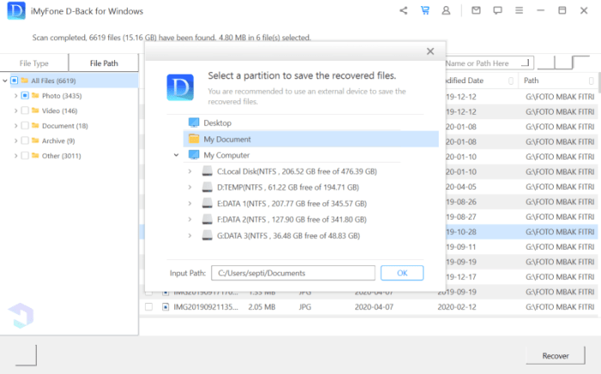Check the Other (3011) checkbox

point(25,155)
